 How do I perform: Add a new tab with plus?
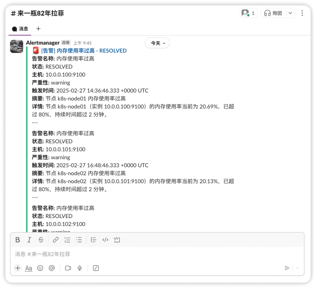[x=38, y=29]
